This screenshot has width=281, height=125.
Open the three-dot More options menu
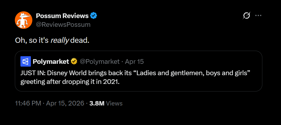258,16
